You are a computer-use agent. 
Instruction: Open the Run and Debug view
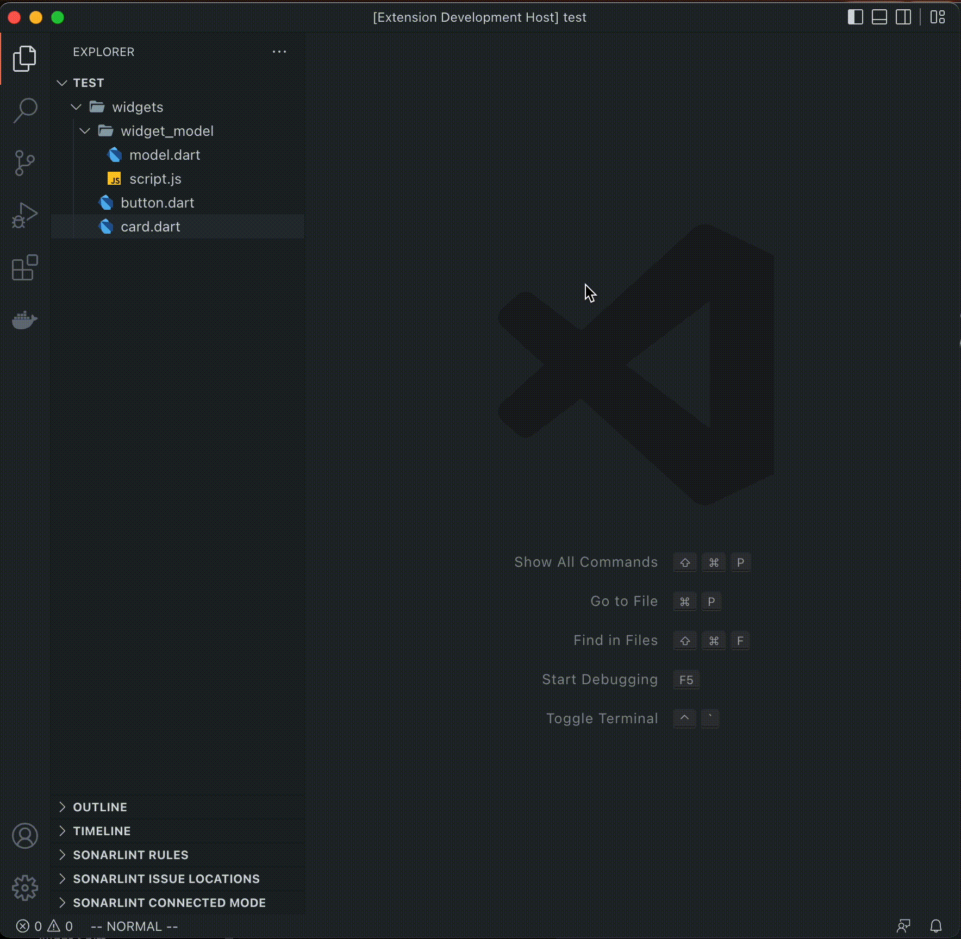point(24,215)
